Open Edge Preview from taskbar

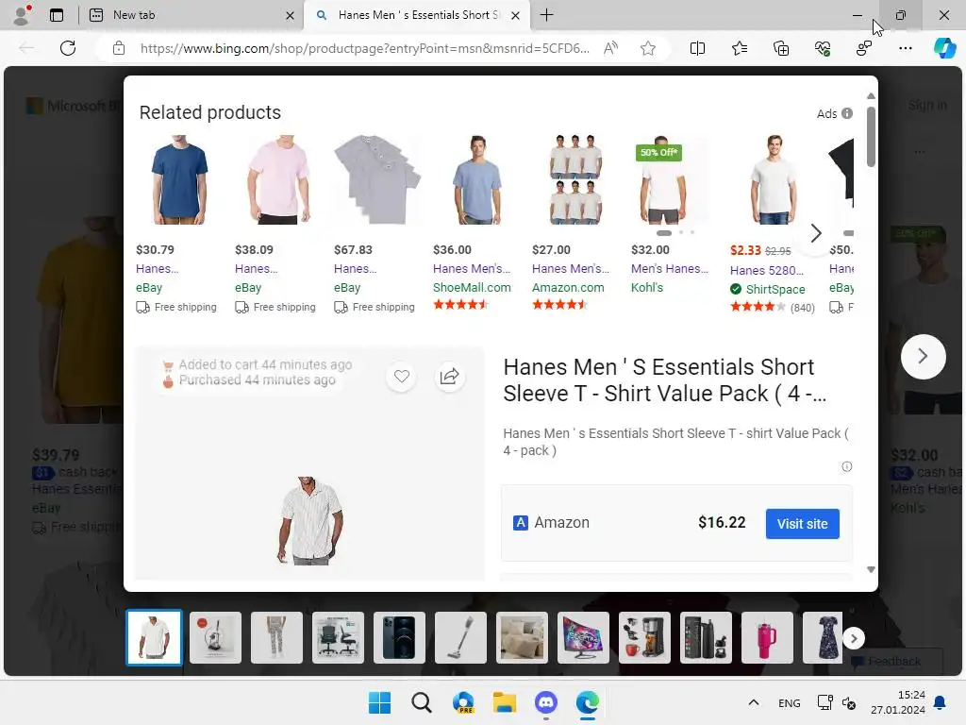click(463, 702)
